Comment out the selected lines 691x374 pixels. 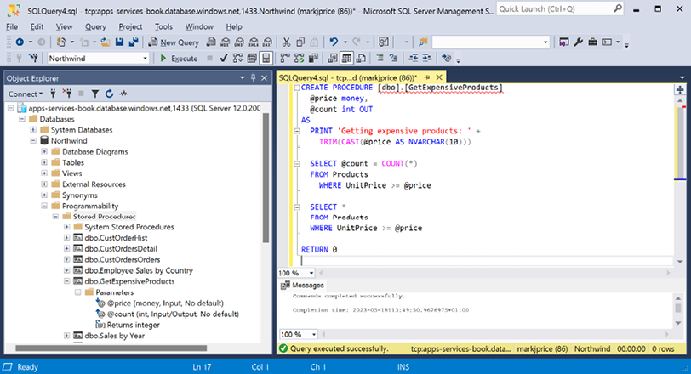(380, 58)
